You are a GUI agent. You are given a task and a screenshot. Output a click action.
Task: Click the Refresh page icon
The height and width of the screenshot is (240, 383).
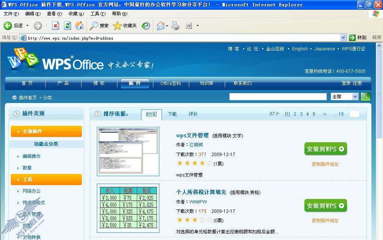tap(67, 26)
